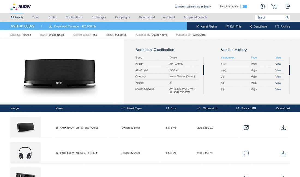Uncheck Public URL for the PDF manual

246,127
